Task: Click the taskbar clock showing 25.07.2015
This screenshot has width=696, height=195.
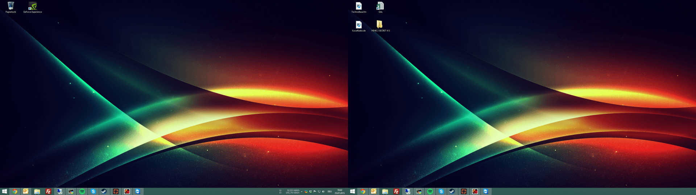Action: click(340, 191)
